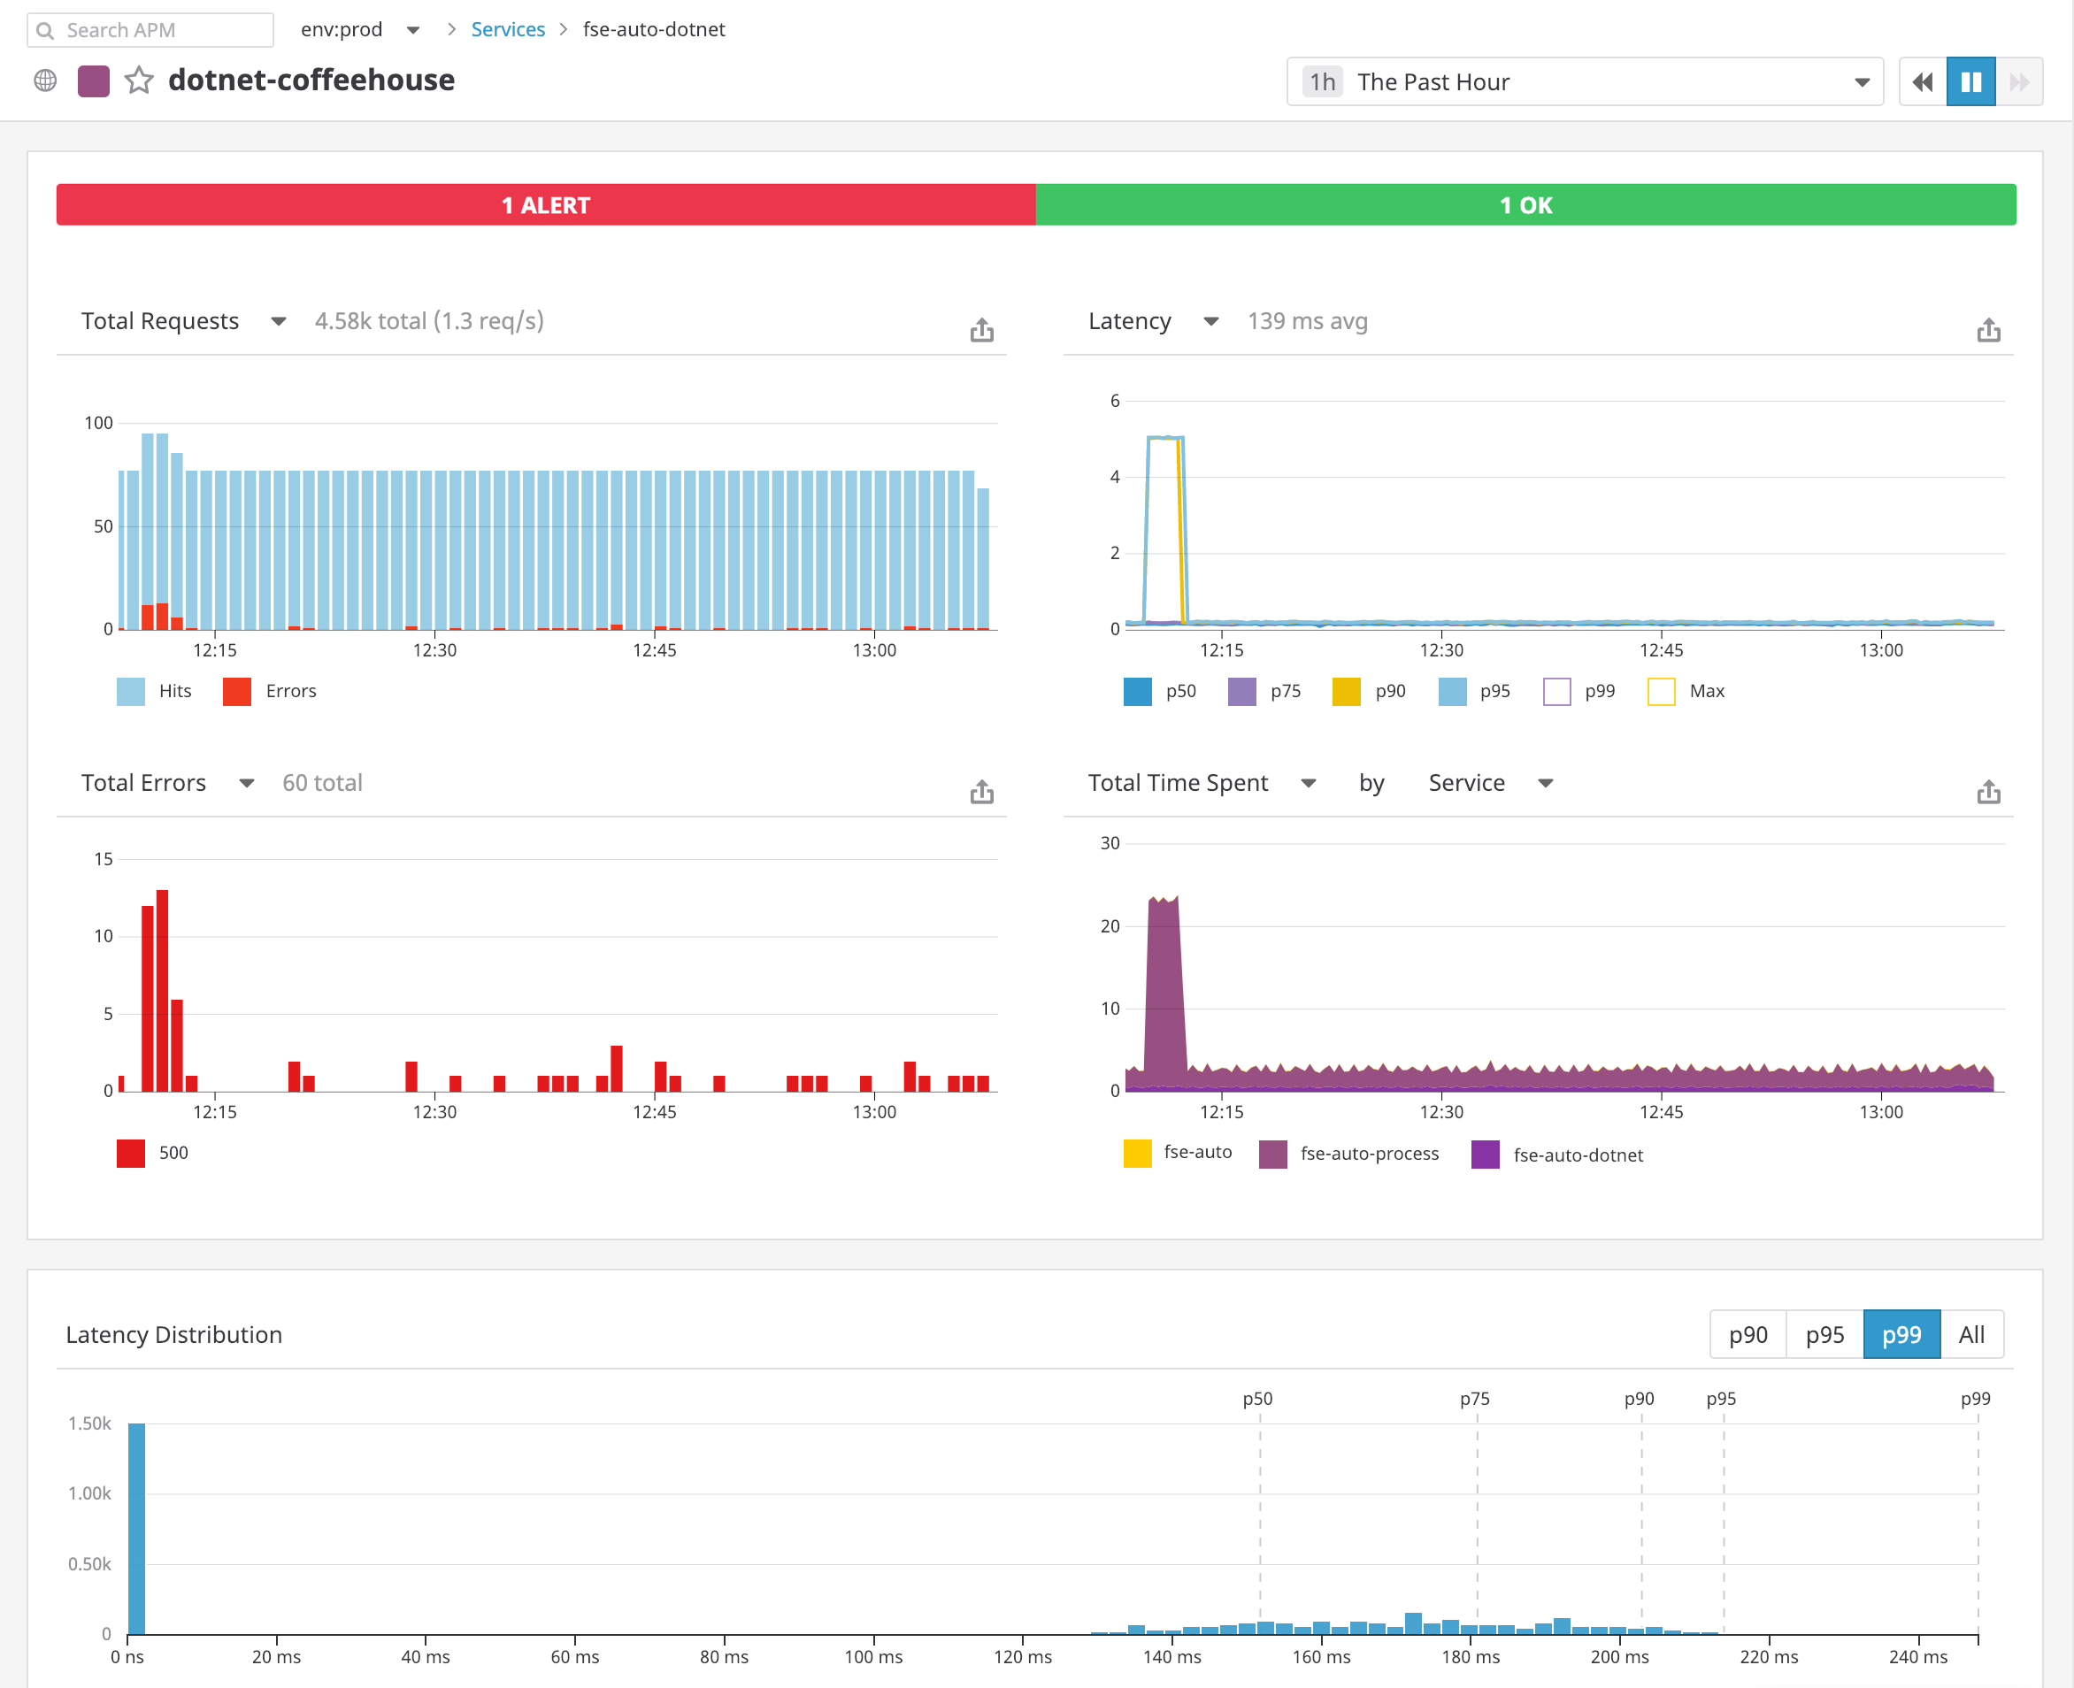
Task: Export the Total Errors chart
Action: point(981,792)
